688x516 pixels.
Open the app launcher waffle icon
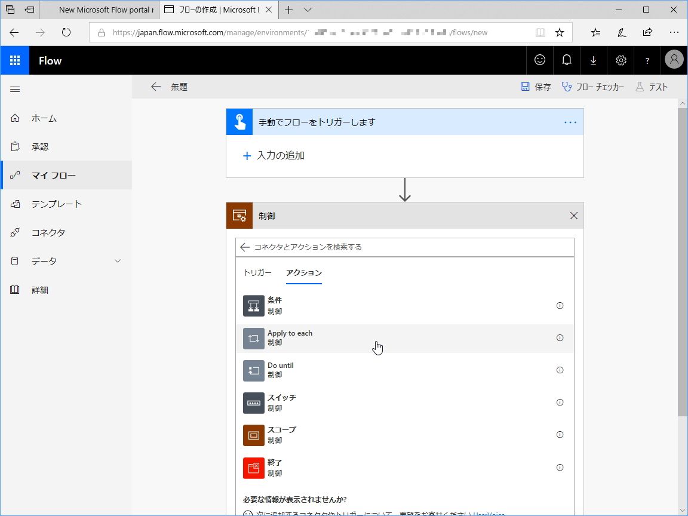pyautogui.click(x=14, y=60)
